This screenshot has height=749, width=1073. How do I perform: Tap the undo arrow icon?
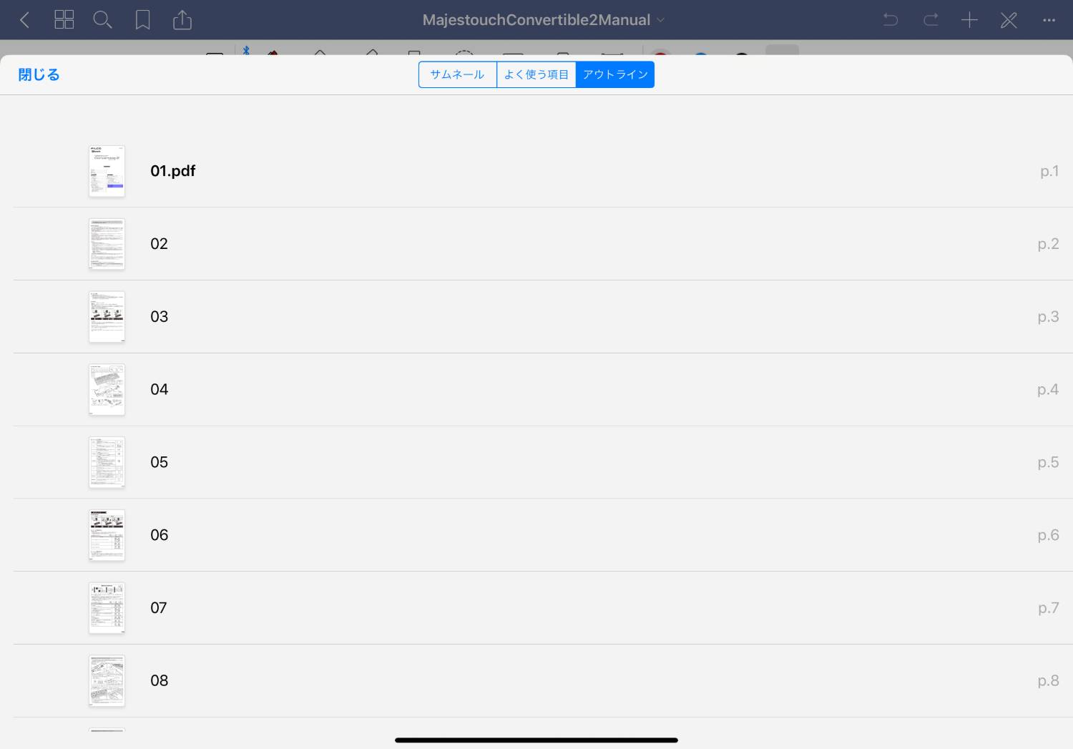[891, 20]
